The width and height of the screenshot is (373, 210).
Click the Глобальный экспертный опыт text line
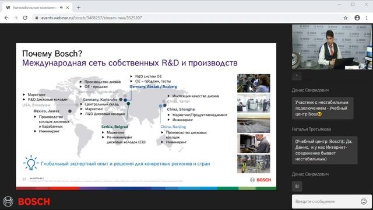tap(125, 164)
